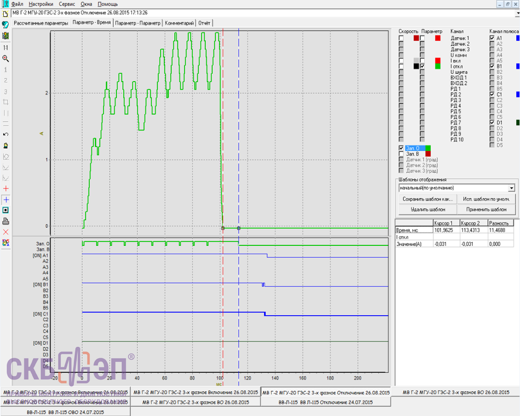520x416 pixels.
Task: Click the horizontal double-line icon in the left toolbar
Action: [5, 124]
